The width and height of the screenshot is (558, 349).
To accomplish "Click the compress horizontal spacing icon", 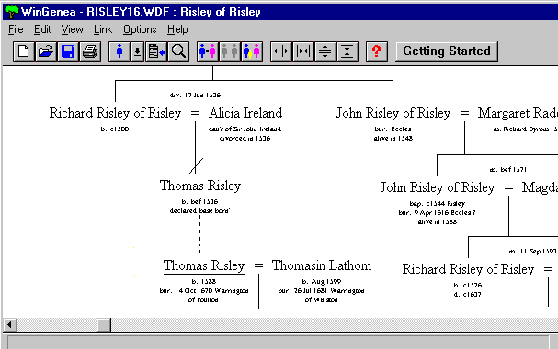I will point(303,51).
